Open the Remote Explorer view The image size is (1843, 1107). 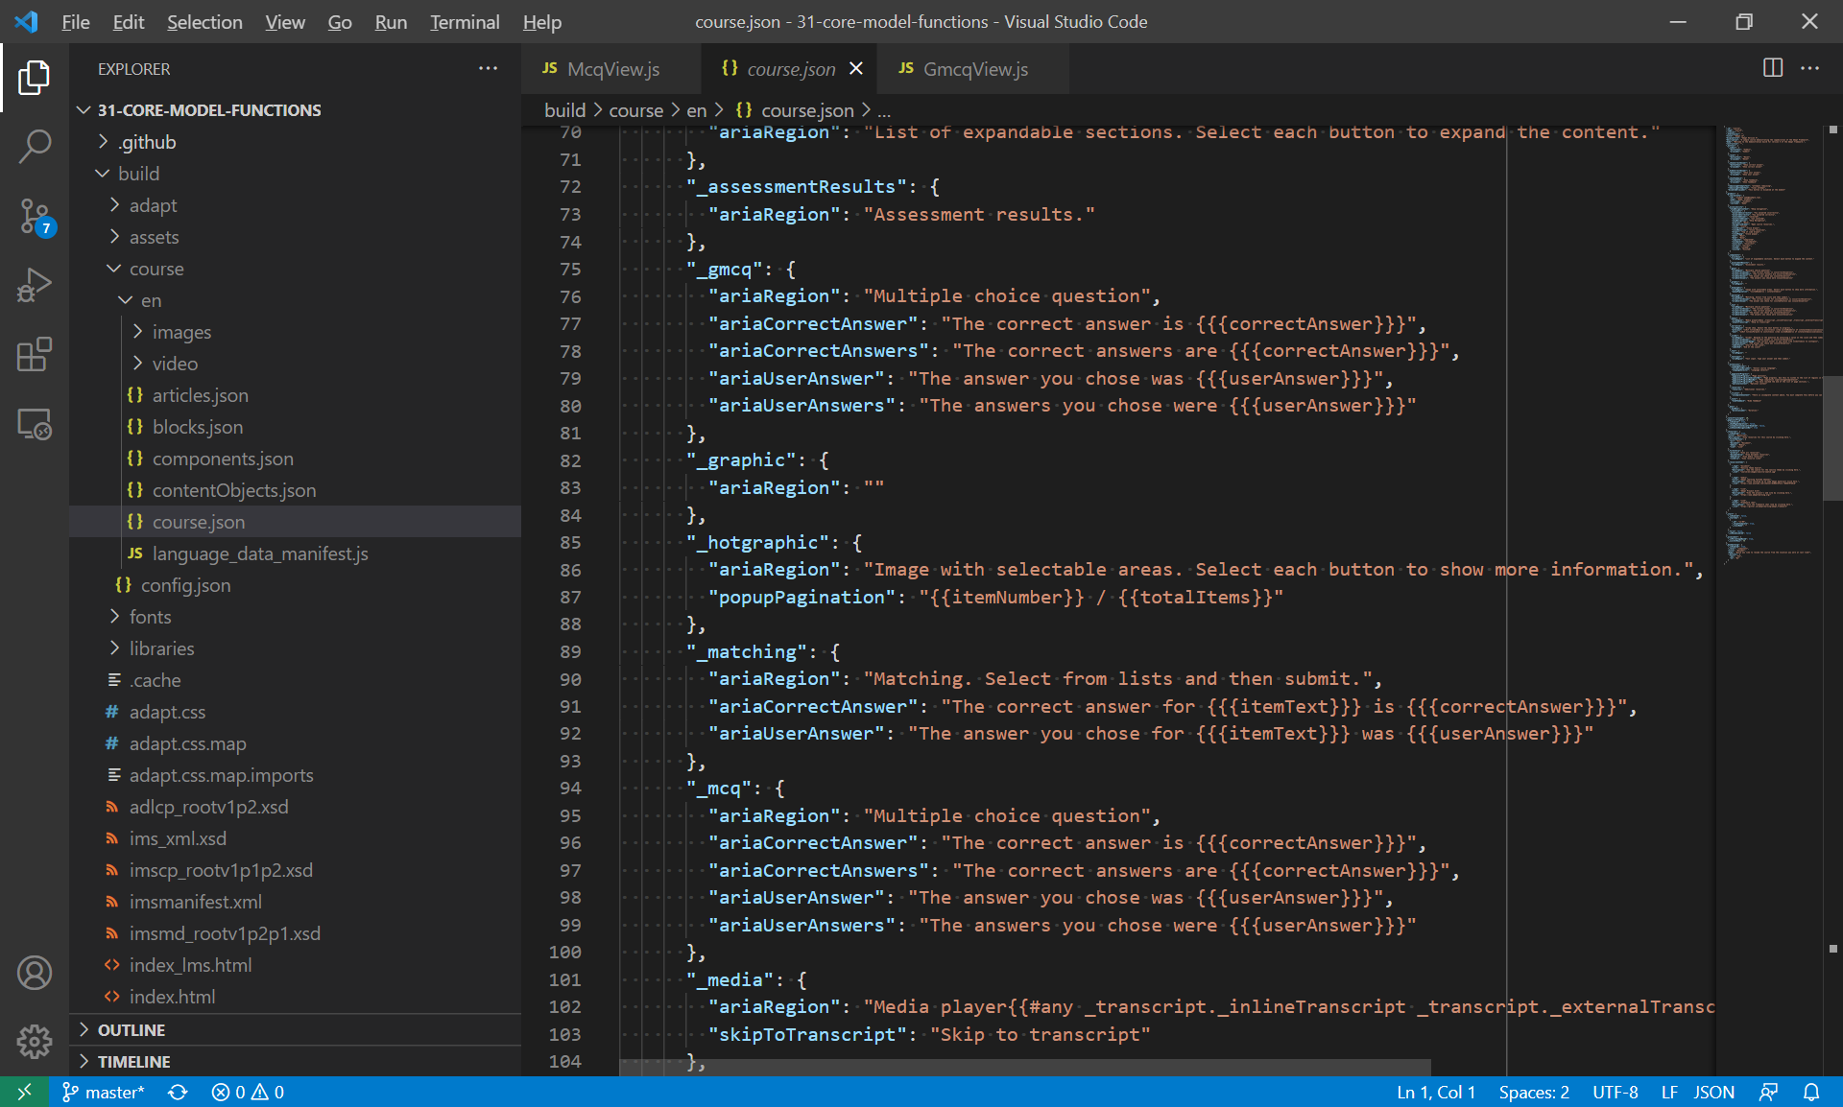[x=35, y=424]
